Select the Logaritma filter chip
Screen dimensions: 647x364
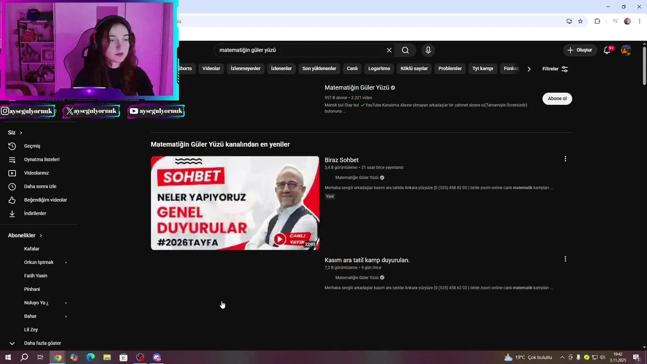pyautogui.click(x=379, y=69)
